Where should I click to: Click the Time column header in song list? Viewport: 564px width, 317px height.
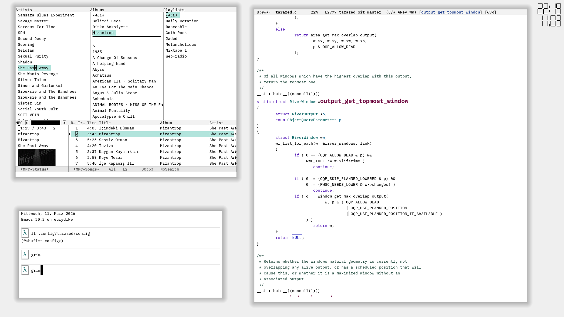click(x=92, y=123)
